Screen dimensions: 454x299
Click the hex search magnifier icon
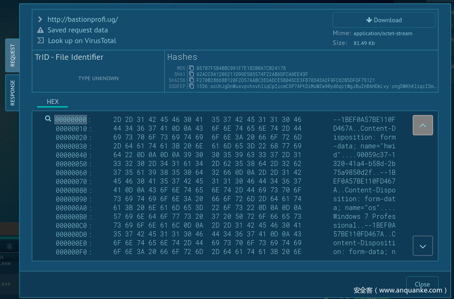(48, 119)
